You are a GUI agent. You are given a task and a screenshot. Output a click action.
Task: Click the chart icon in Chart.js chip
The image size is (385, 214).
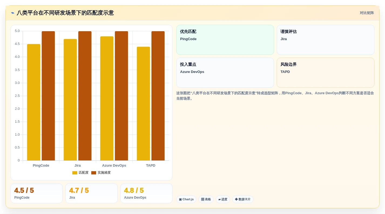pyautogui.click(x=180, y=199)
